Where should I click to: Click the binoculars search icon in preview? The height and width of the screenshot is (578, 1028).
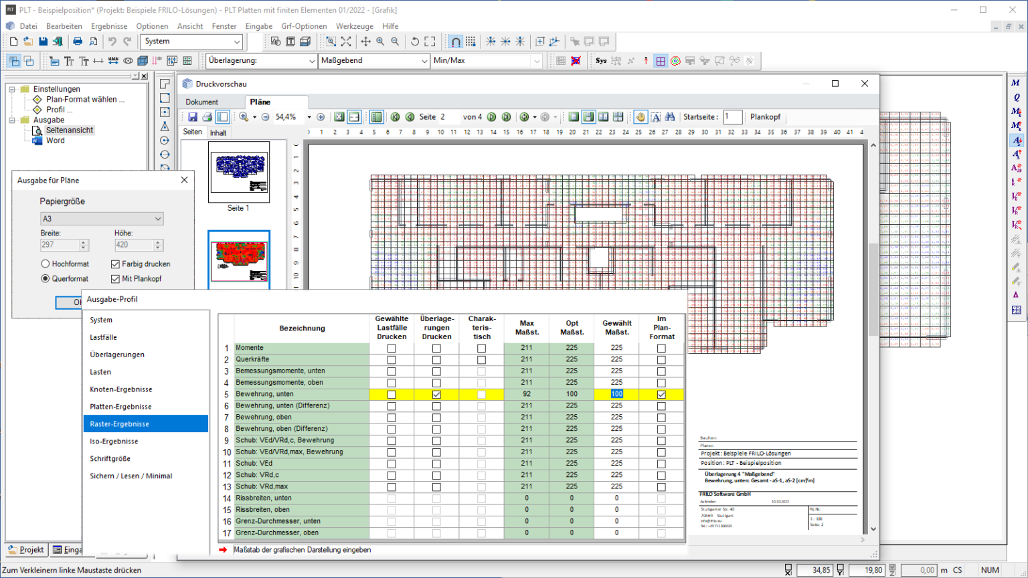point(670,117)
